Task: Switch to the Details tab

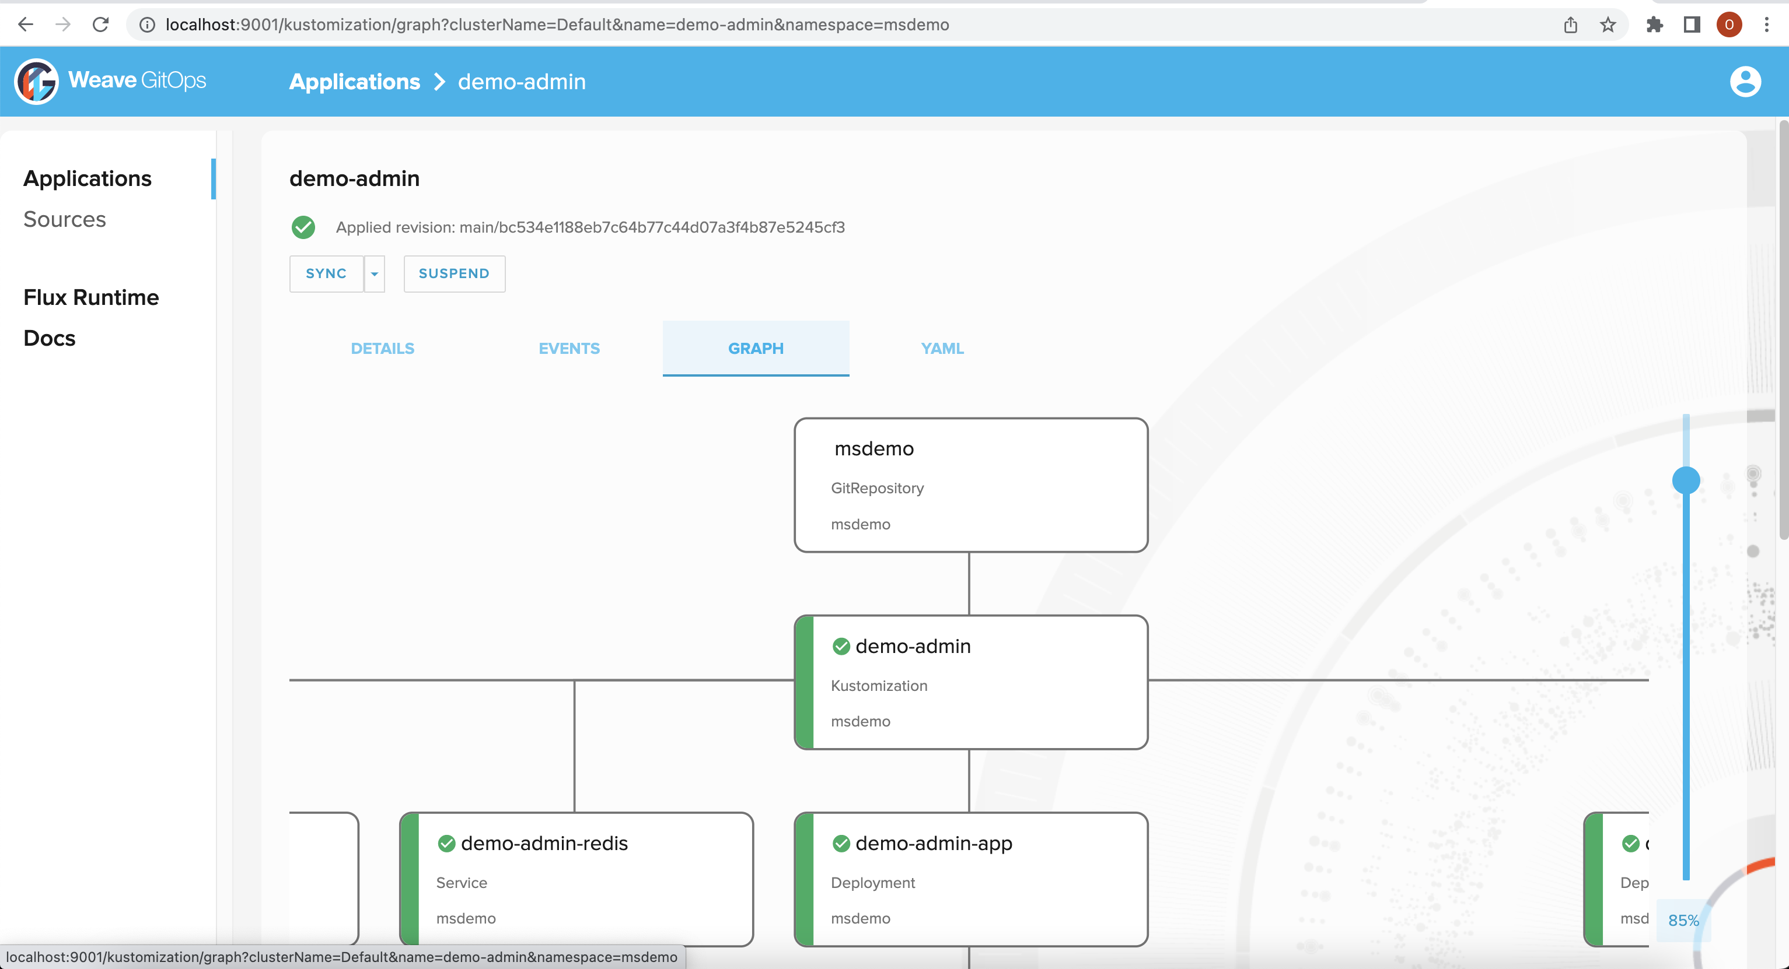Action: [382, 349]
